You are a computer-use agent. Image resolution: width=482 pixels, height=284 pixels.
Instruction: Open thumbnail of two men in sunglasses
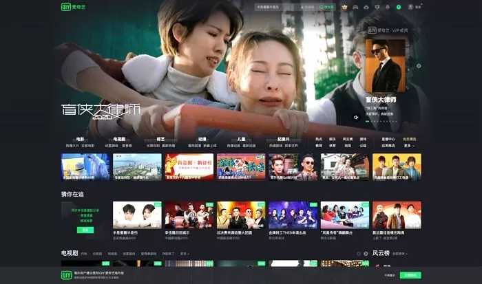pyautogui.click(x=293, y=166)
